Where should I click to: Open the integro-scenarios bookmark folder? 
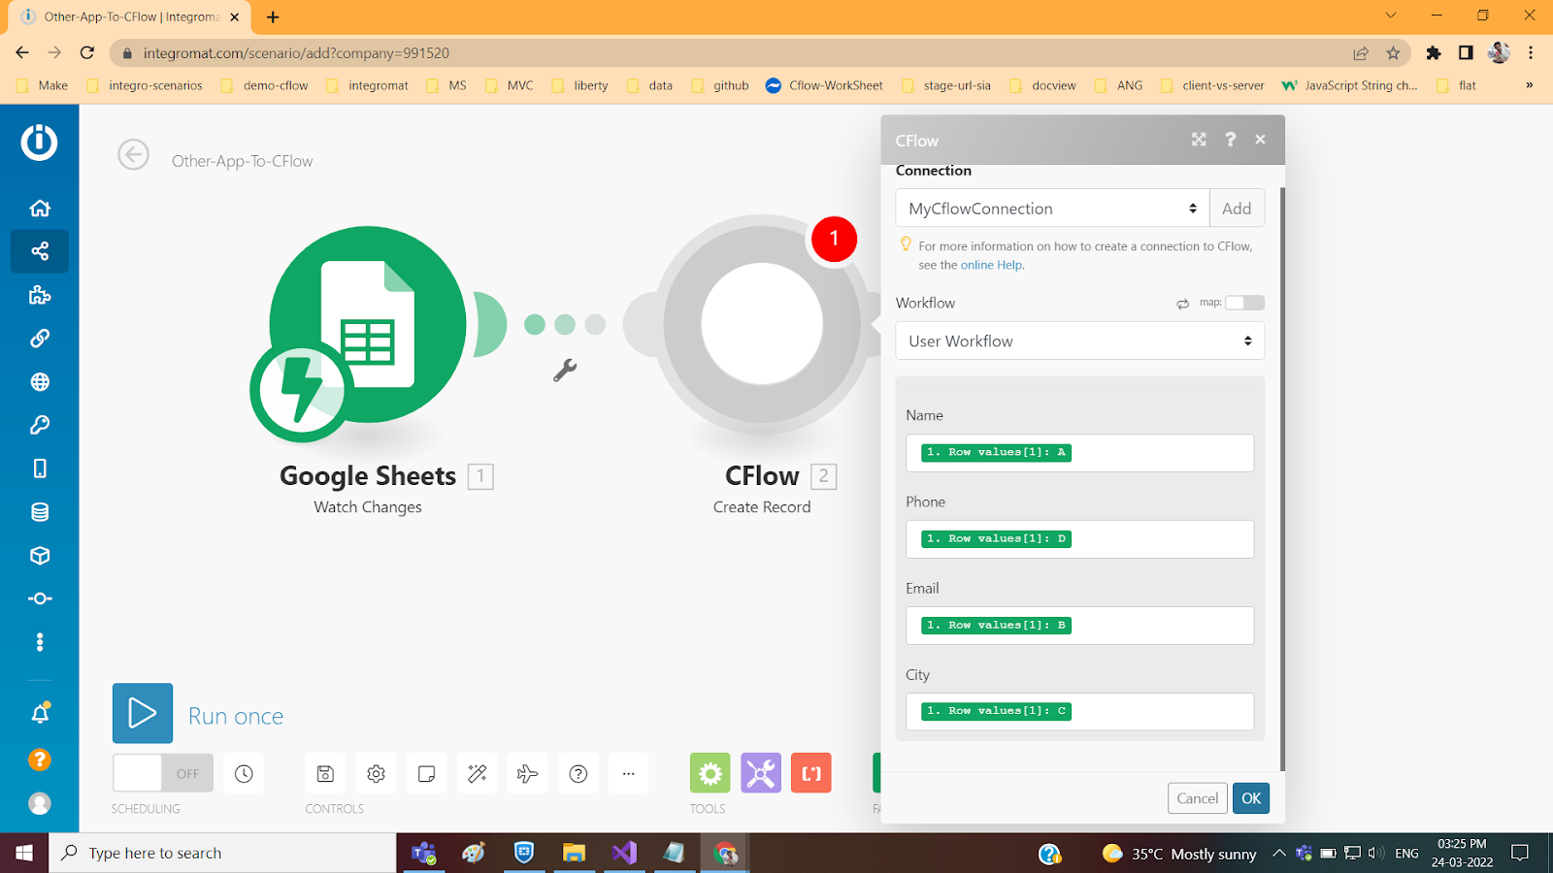145,85
